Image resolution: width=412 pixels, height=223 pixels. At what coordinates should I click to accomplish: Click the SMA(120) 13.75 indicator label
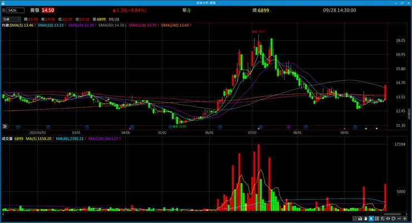click(144, 26)
